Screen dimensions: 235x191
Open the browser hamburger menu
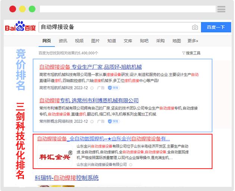(x=221, y=9)
